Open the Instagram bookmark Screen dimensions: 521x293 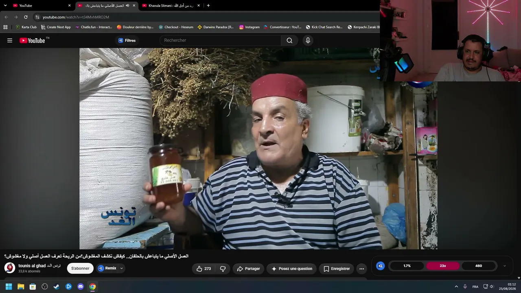tap(249, 27)
